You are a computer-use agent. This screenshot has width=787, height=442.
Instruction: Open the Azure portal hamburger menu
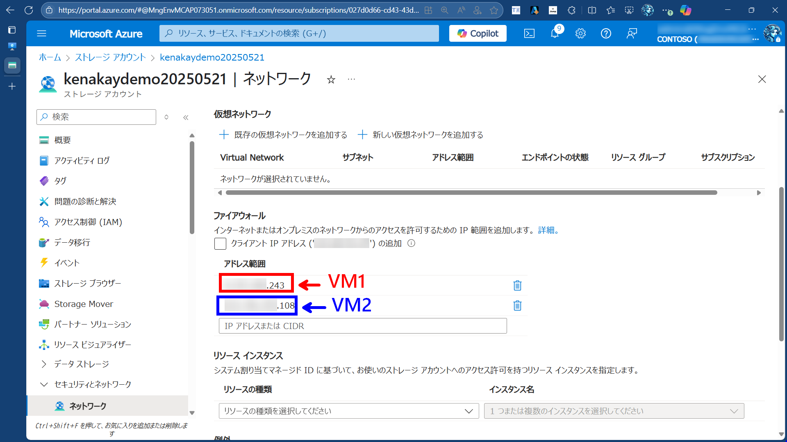point(41,34)
